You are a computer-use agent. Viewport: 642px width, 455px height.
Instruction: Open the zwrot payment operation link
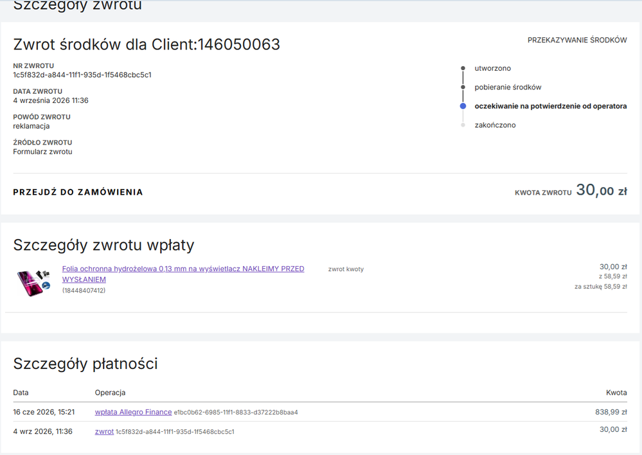[x=104, y=431]
